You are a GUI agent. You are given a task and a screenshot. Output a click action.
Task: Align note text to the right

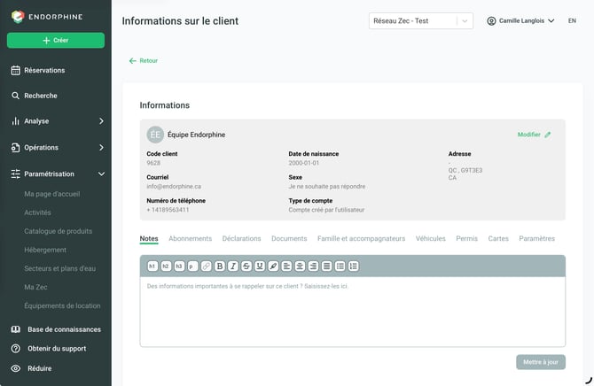pyautogui.click(x=313, y=266)
